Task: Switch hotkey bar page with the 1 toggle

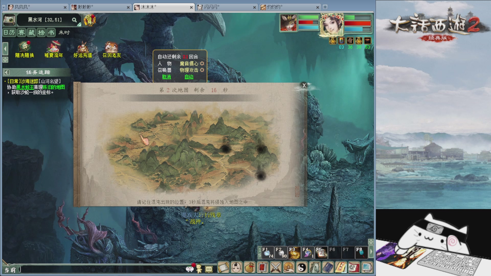Action: click(260, 252)
